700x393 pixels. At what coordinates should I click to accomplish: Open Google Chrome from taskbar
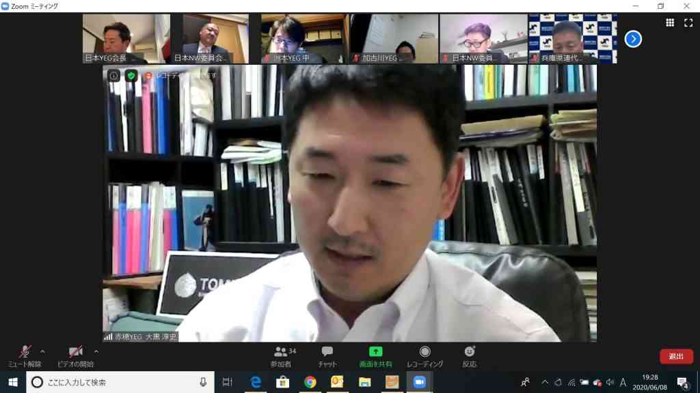[x=310, y=382]
